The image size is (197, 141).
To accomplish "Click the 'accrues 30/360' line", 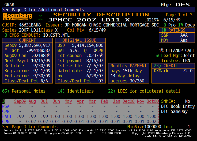I will [x=127, y=81].
